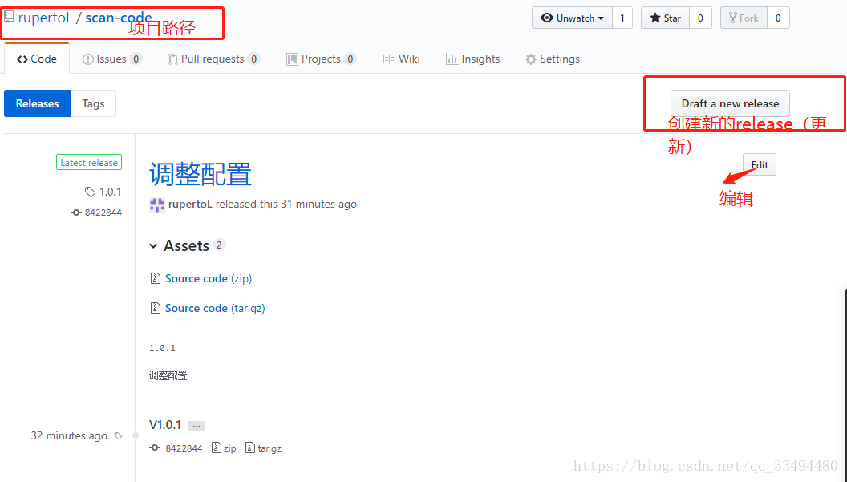Screen dimensions: 847x482
Task: Click the Issues exclamation icon
Action: pyautogui.click(x=87, y=59)
